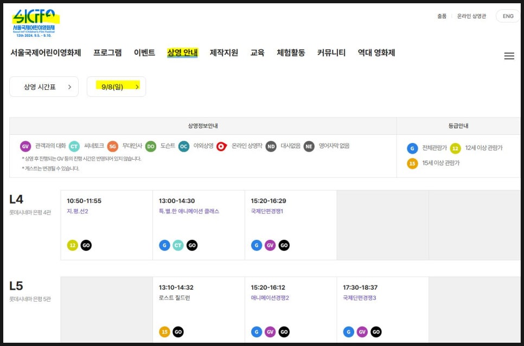The height and width of the screenshot is (346, 524).
Task: Click NE legend icon for 영어자막 없음
Action: (309, 146)
